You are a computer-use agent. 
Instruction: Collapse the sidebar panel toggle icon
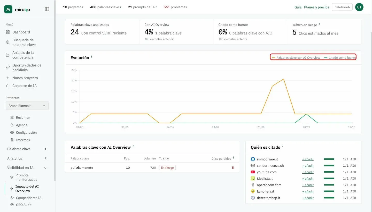point(47,9)
